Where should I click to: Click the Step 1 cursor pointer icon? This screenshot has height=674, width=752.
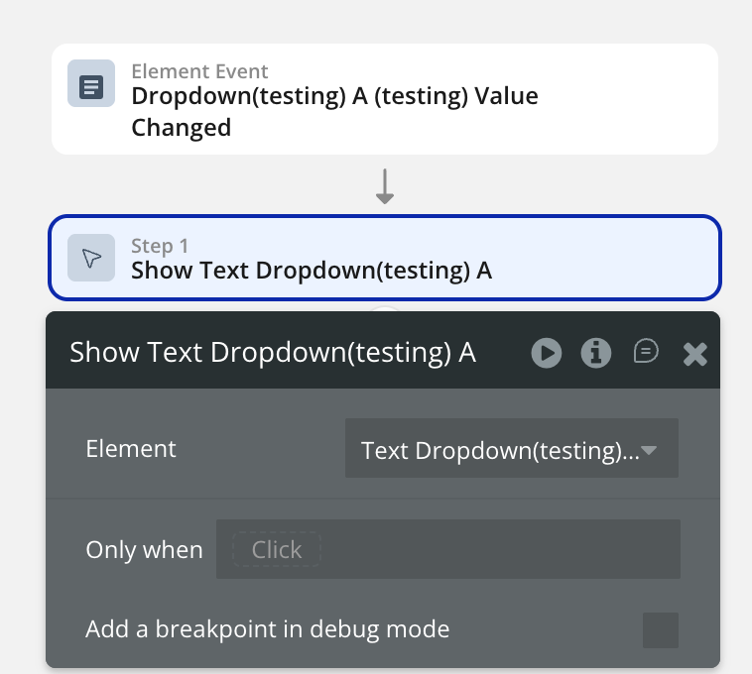90,259
